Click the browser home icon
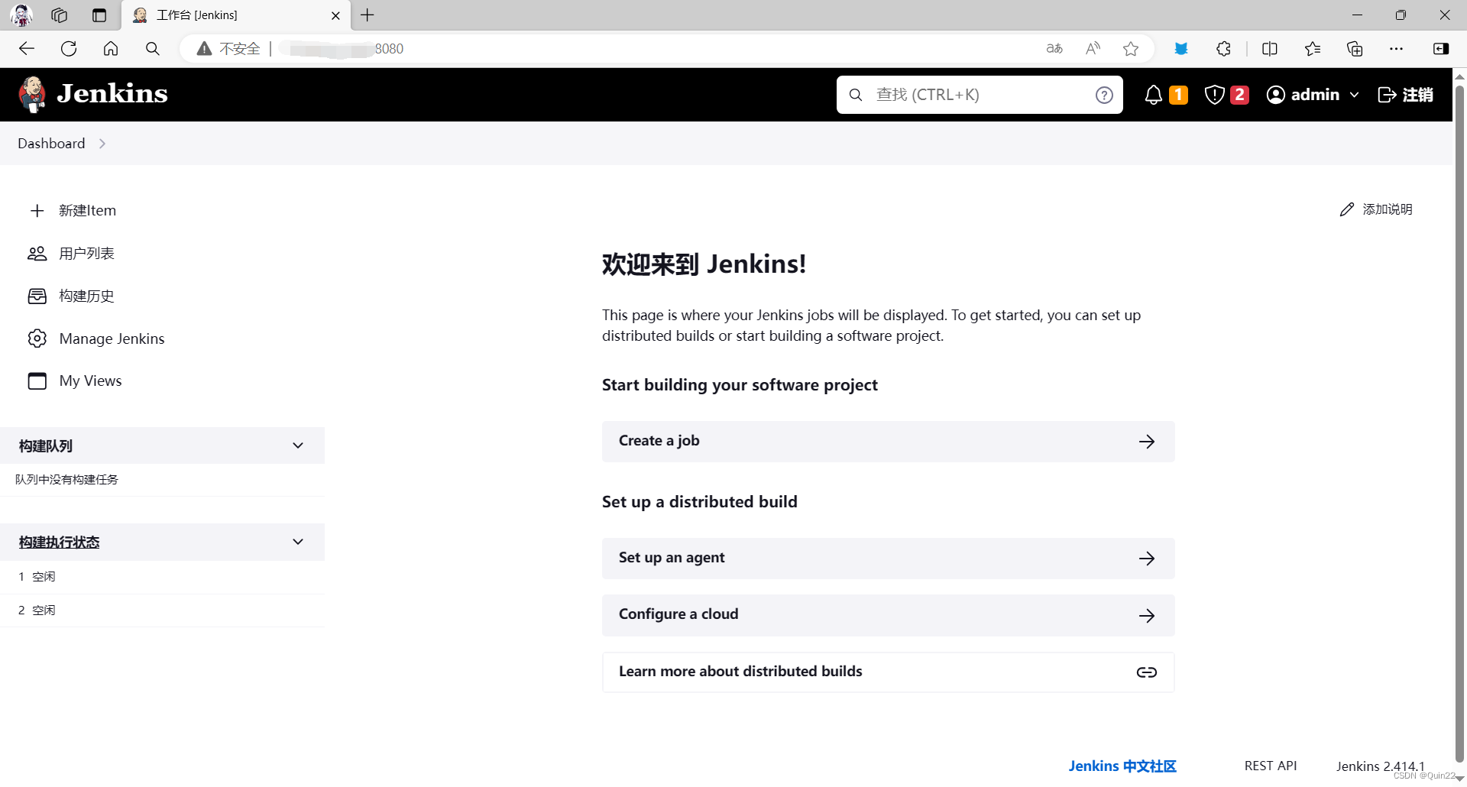This screenshot has height=787, width=1467. pos(111,49)
